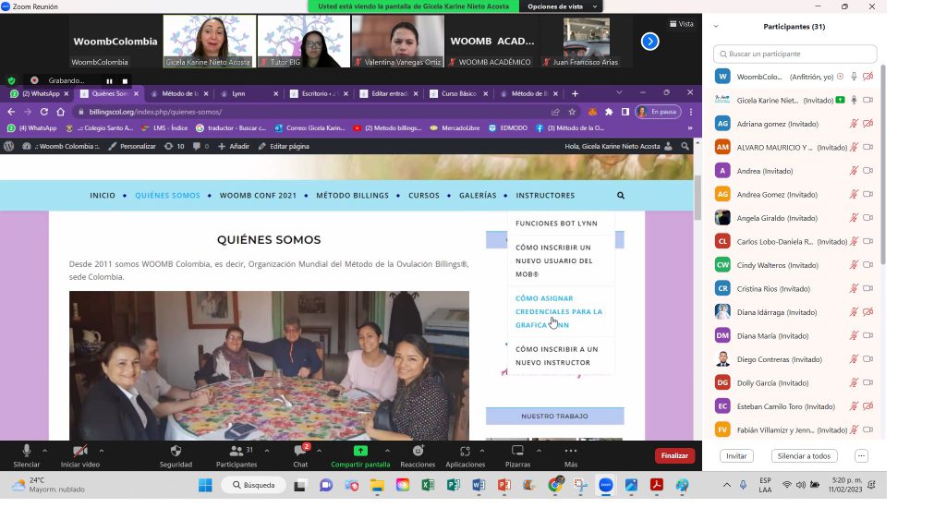Switch to Curso Básico browser tab

pos(458,93)
